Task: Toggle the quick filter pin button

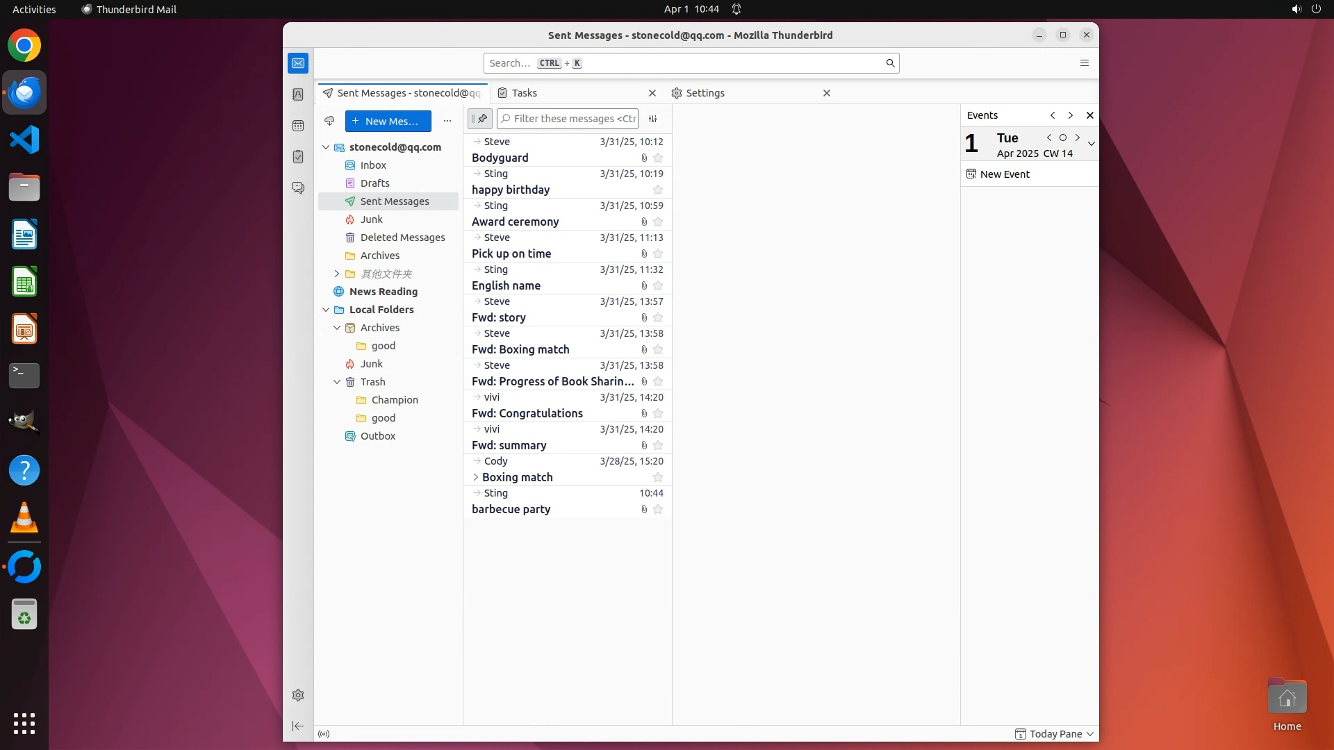Action: tap(480, 119)
